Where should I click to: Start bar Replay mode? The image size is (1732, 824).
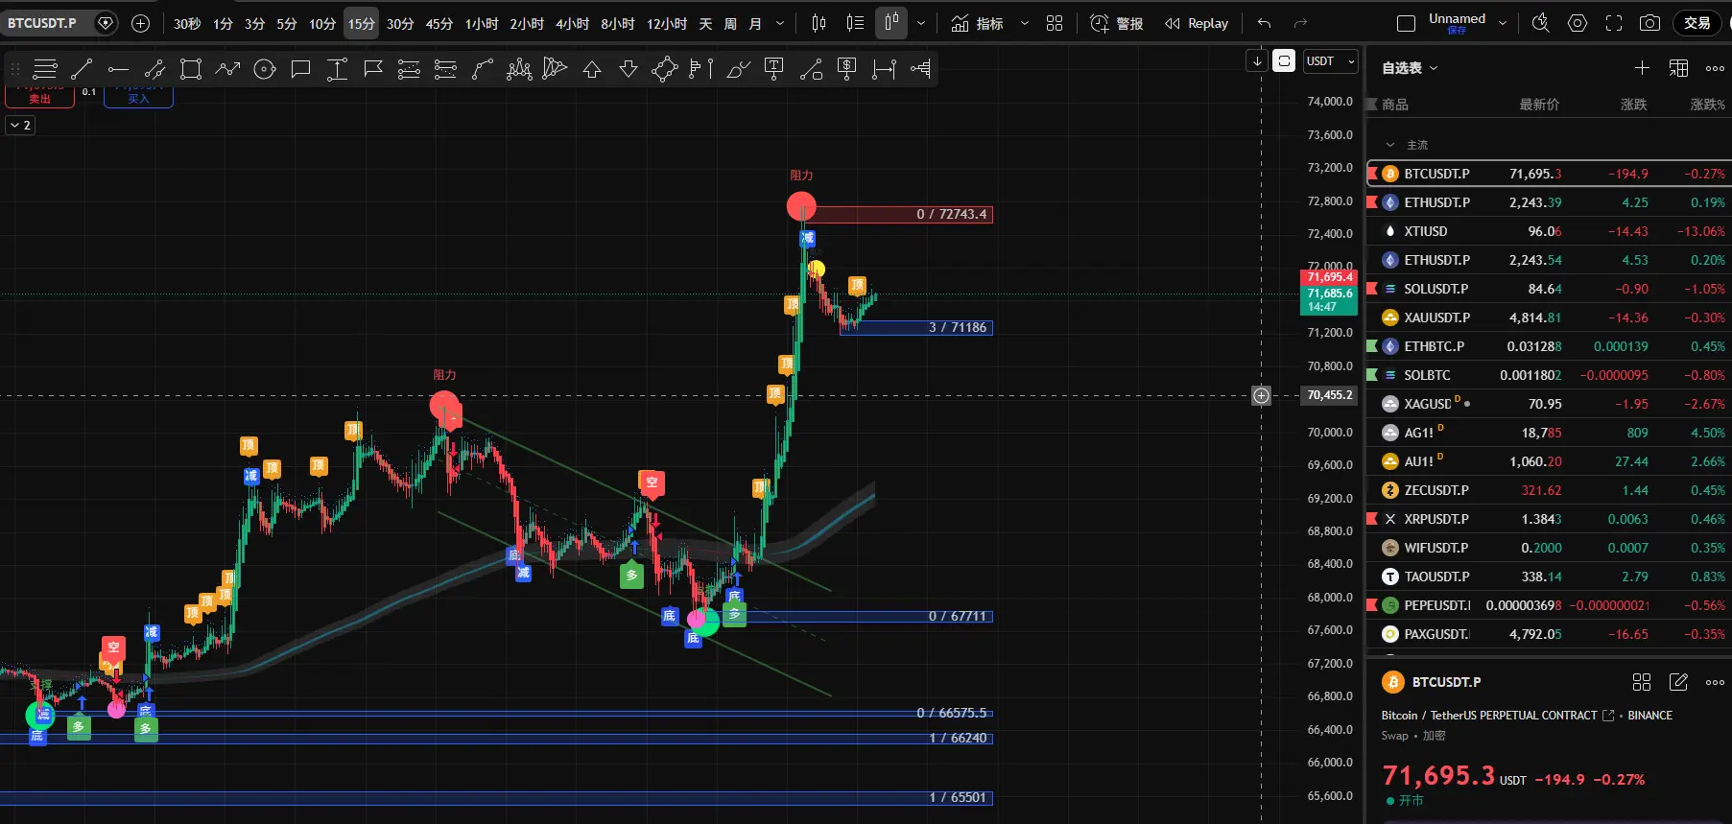(1196, 23)
